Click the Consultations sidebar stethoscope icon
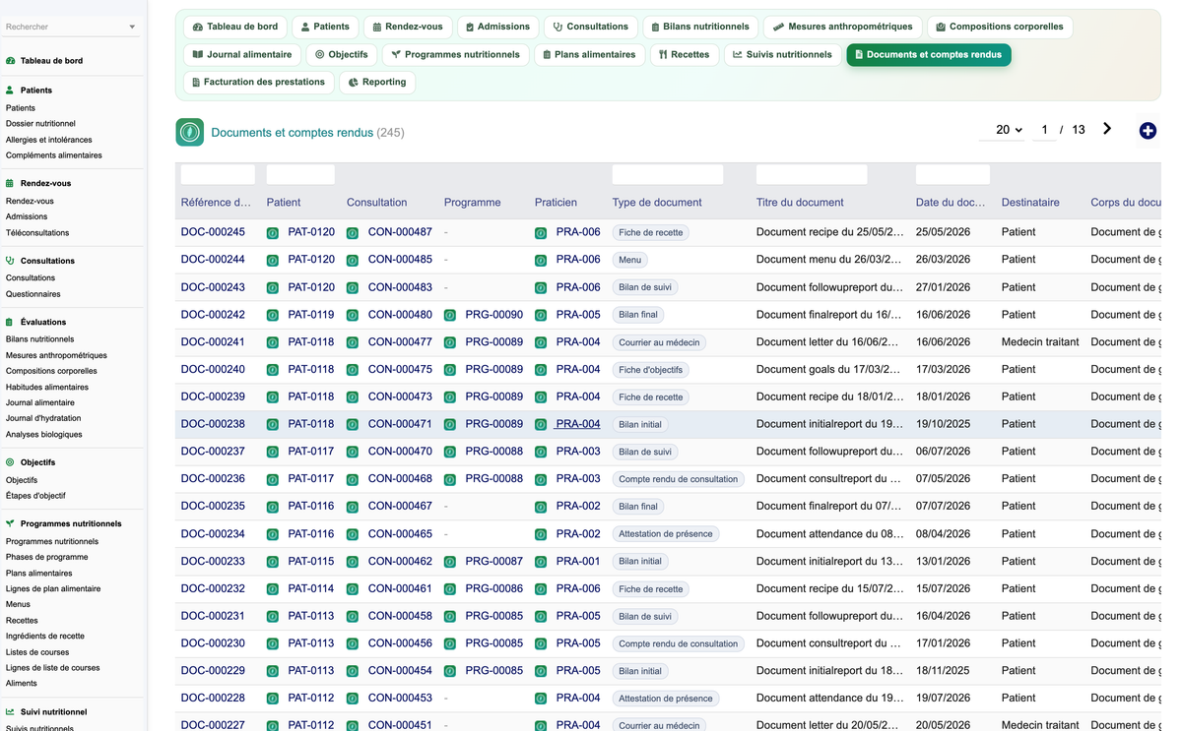 [x=10, y=261]
